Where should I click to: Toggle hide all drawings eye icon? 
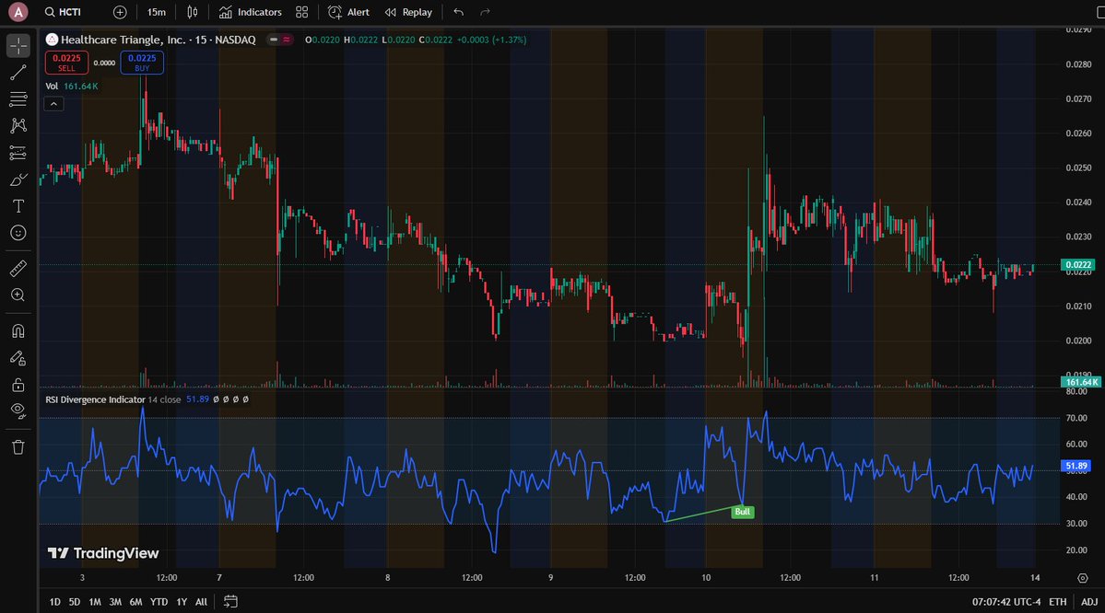coord(18,411)
